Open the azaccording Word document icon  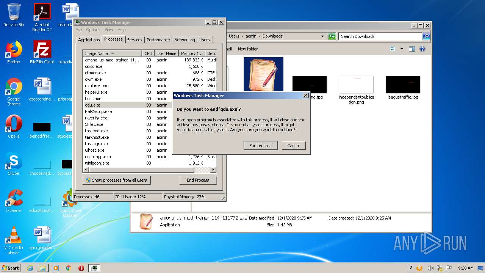click(x=42, y=89)
